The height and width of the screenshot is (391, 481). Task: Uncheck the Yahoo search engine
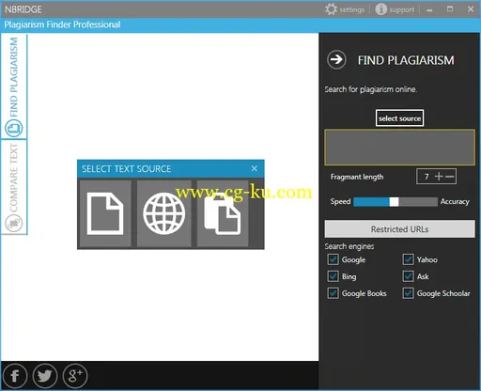[x=408, y=259]
